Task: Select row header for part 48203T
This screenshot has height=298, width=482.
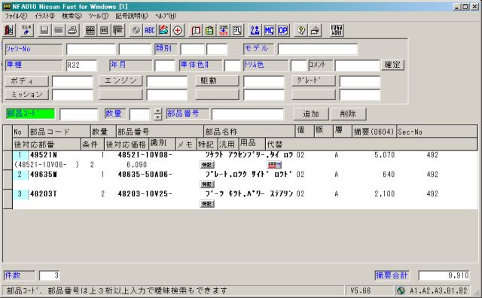Action: pyautogui.click(x=8, y=199)
